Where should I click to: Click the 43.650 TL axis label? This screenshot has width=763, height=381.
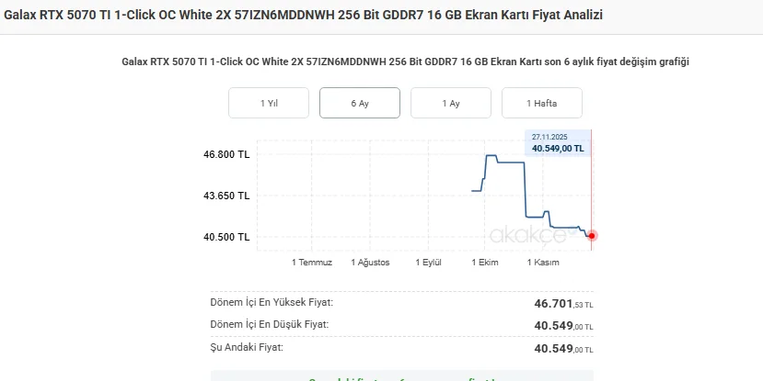(226, 196)
